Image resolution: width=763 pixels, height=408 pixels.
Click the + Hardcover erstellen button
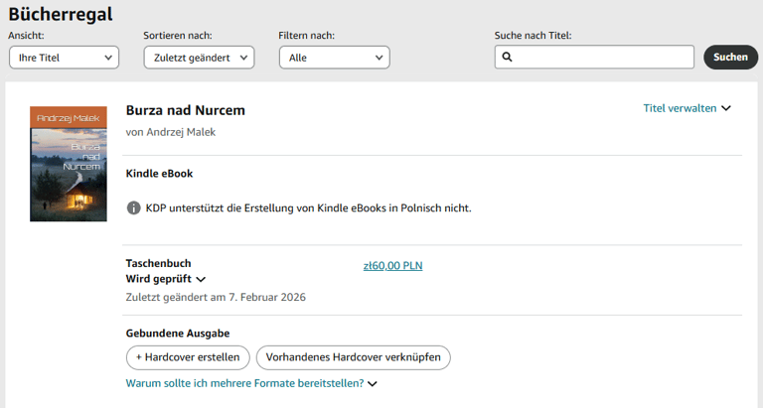click(188, 357)
